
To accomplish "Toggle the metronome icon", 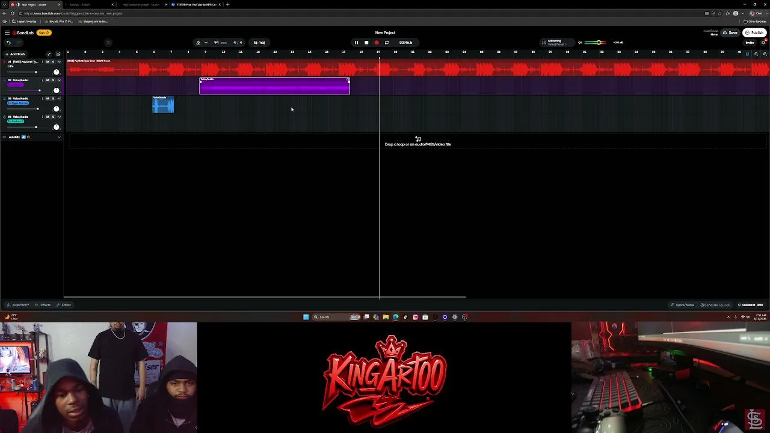I will pos(198,43).
